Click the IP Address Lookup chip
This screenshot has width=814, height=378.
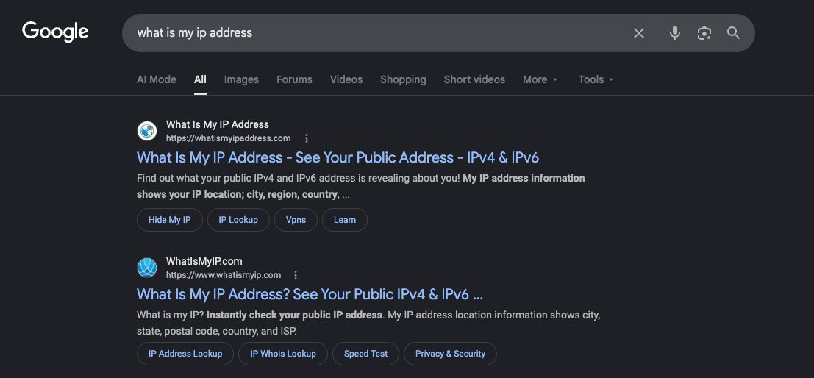click(185, 354)
